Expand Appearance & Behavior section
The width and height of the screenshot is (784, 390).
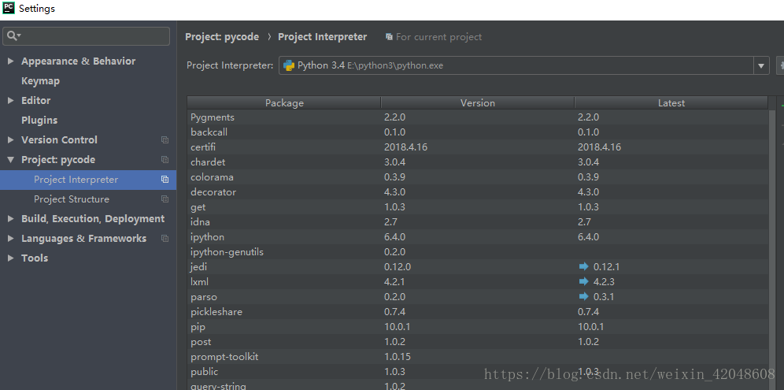click(x=10, y=61)
